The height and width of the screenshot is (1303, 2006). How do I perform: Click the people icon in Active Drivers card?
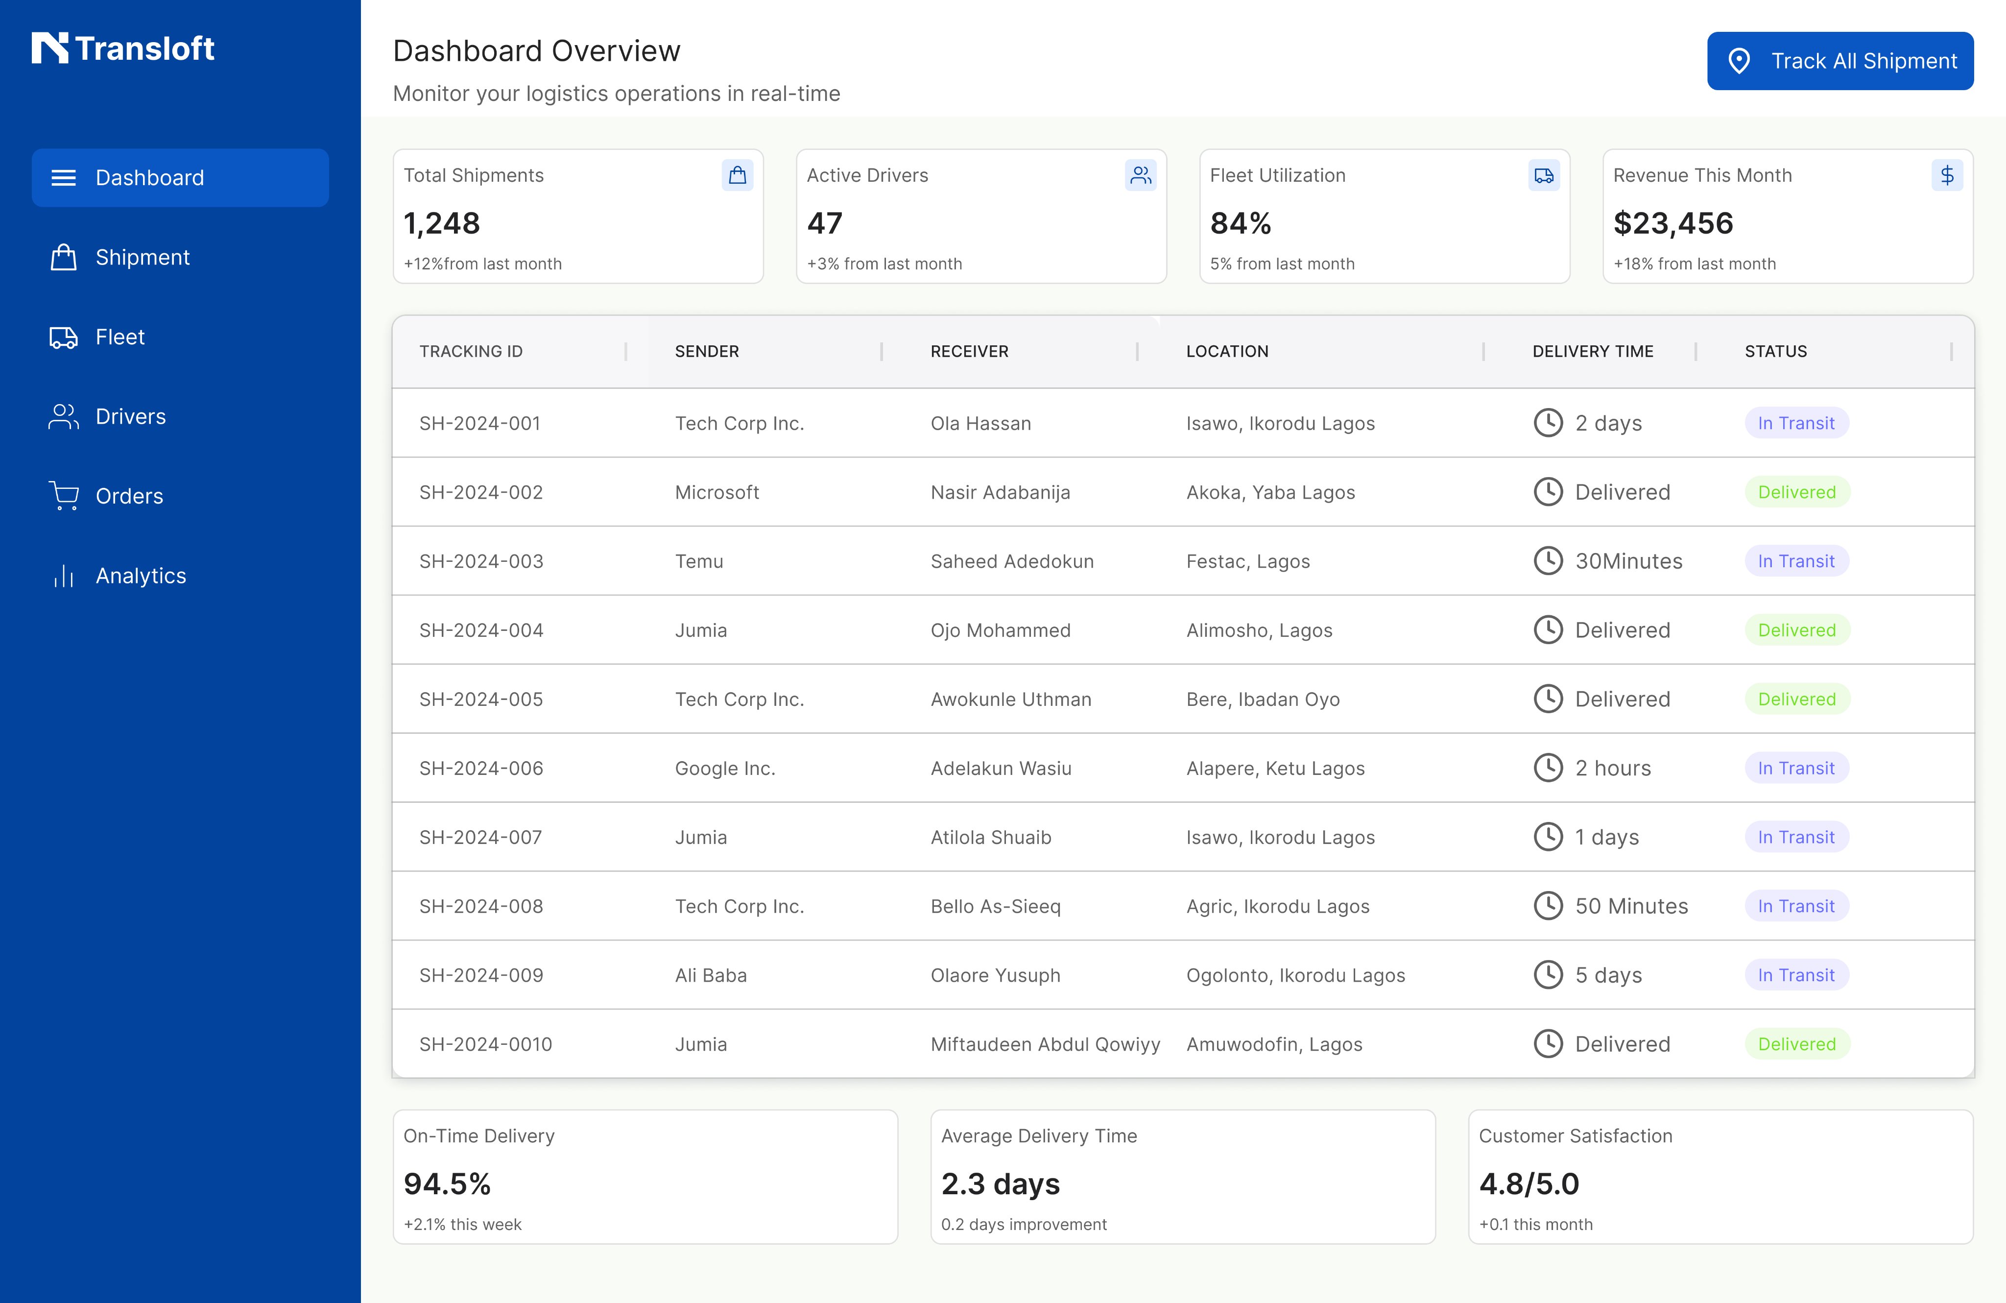[x=1140, y=175]
